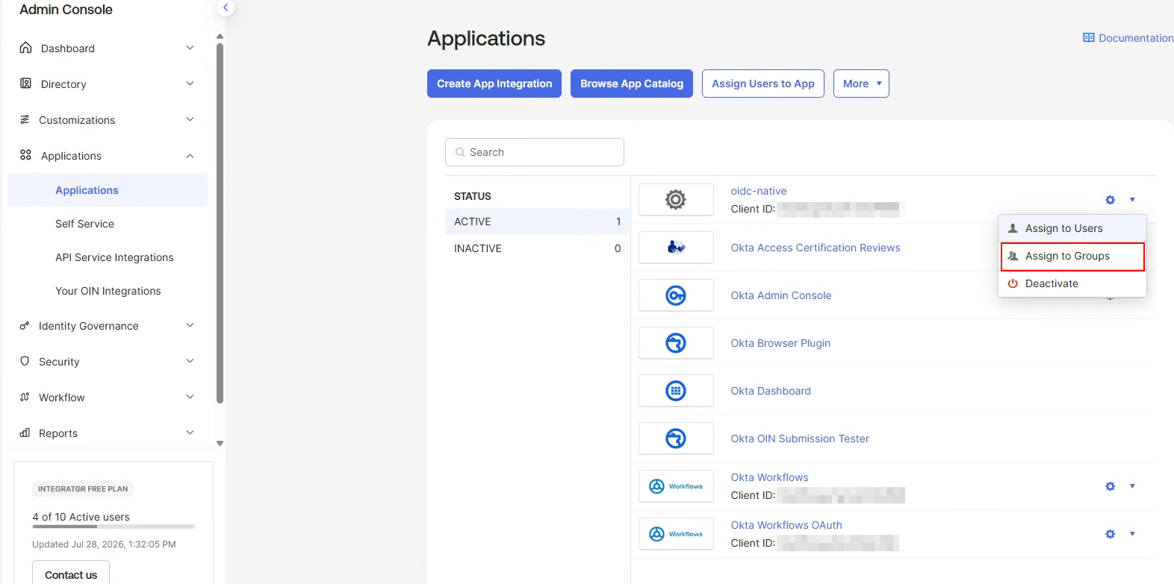Click the Applications grid icon in sidebar
Image resolution: width=1174 pixels, height=584 pixels.
point(25,155)
